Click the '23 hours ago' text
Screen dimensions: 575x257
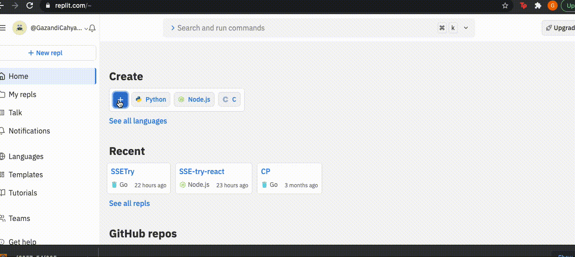click(x=232, y=185)
